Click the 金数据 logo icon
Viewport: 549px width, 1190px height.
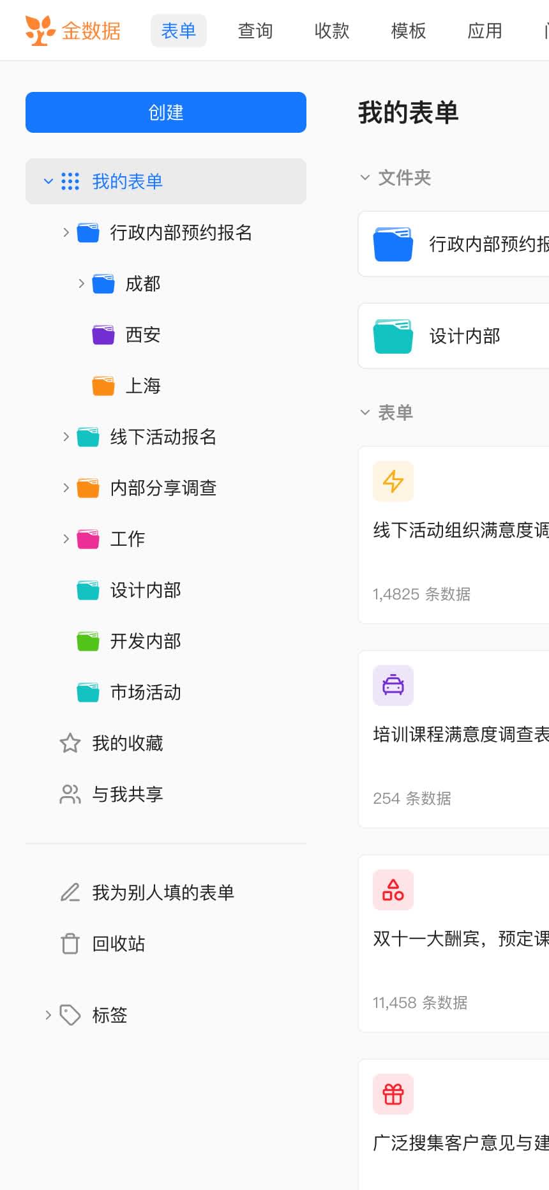(40, 31)
